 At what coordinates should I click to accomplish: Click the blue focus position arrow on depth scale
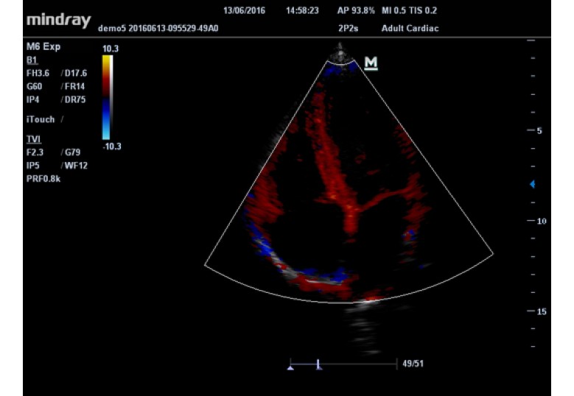pos(533,184)
